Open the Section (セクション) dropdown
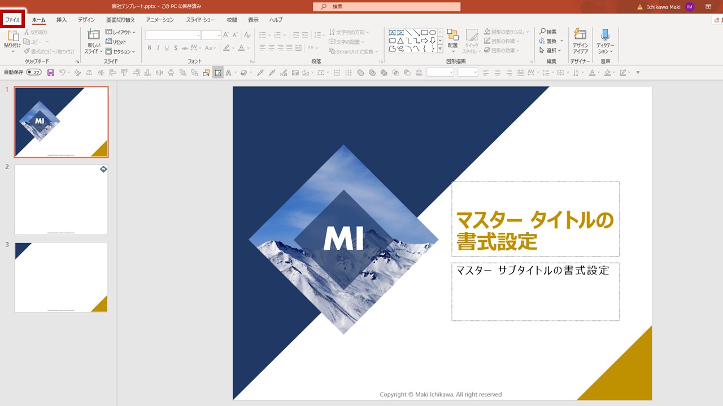The image size is (723, 406). click(120, 51)
